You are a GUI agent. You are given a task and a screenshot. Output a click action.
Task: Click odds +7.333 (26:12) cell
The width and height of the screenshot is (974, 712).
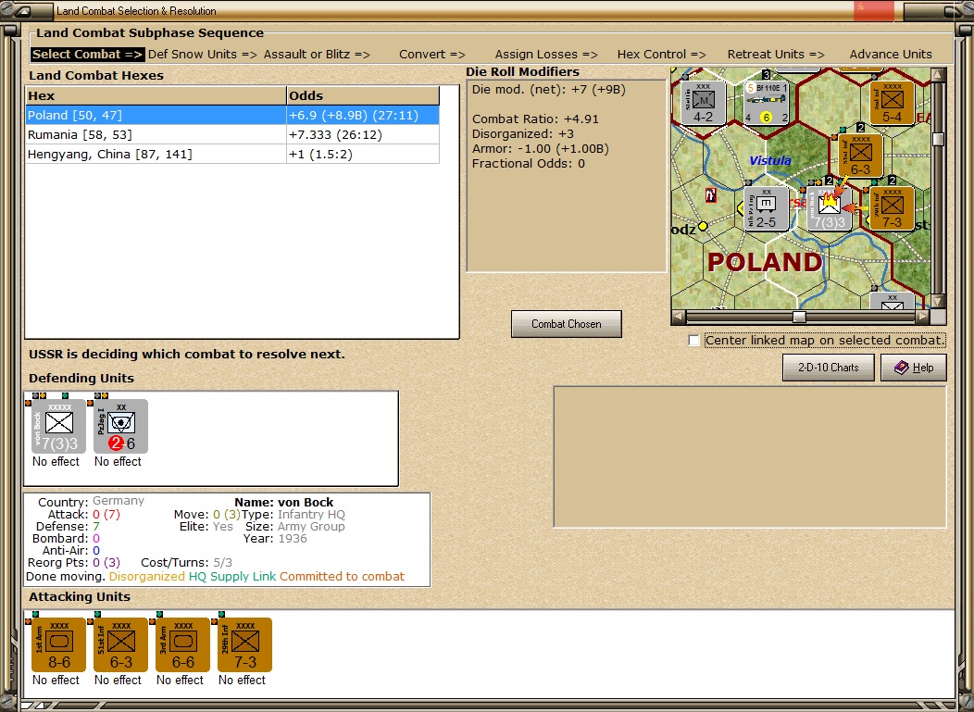pyautogui.click(x=363, y=135)
